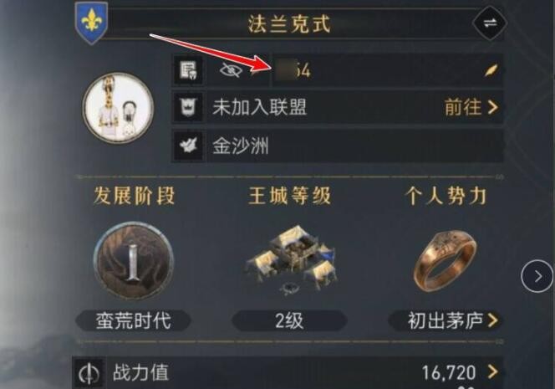This screenshot has width=555, height=389.
Task: Open the round player avatar portrait
Action: (x=118, y=107)
